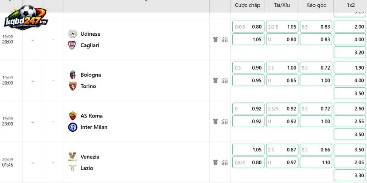
Task: Pick Udinese handicap 0/0.5 odds 0.80
Action: (x=248, y=27)
